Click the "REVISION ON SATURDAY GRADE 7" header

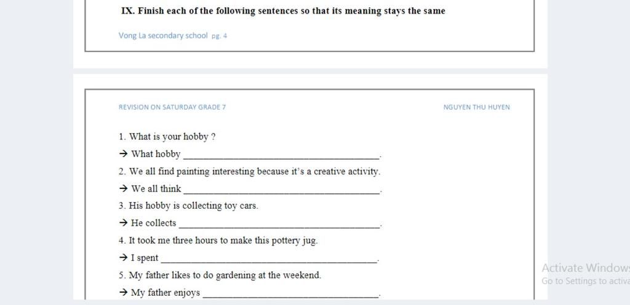point(172,107)
